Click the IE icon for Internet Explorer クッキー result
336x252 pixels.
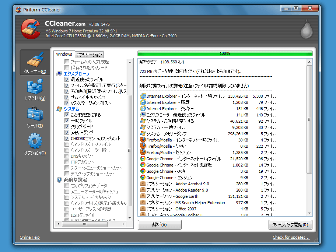click(x=143, y=108)
